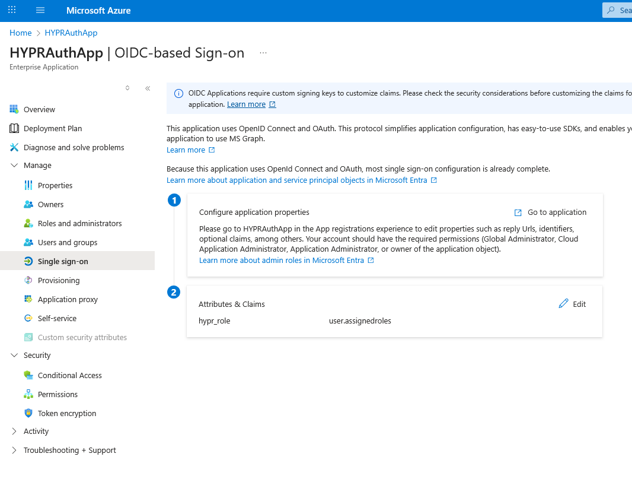This screenshot has height=498, width=632.
Task: Click the header search box
Action: click(617, 10)
